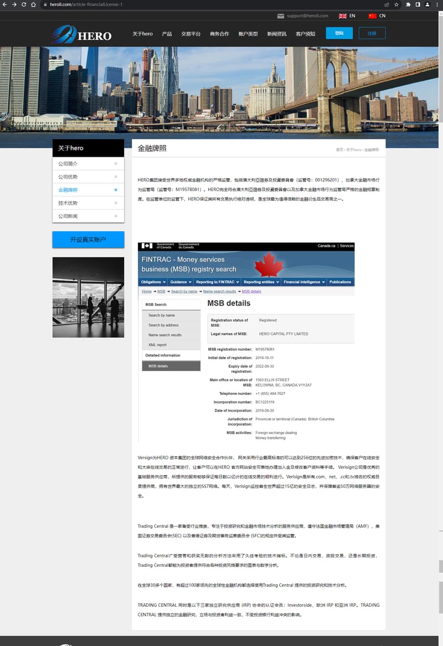443x646 pixels.
Task: Select 技术优势 in the sidebar
Action: click(x=88, y=203)
